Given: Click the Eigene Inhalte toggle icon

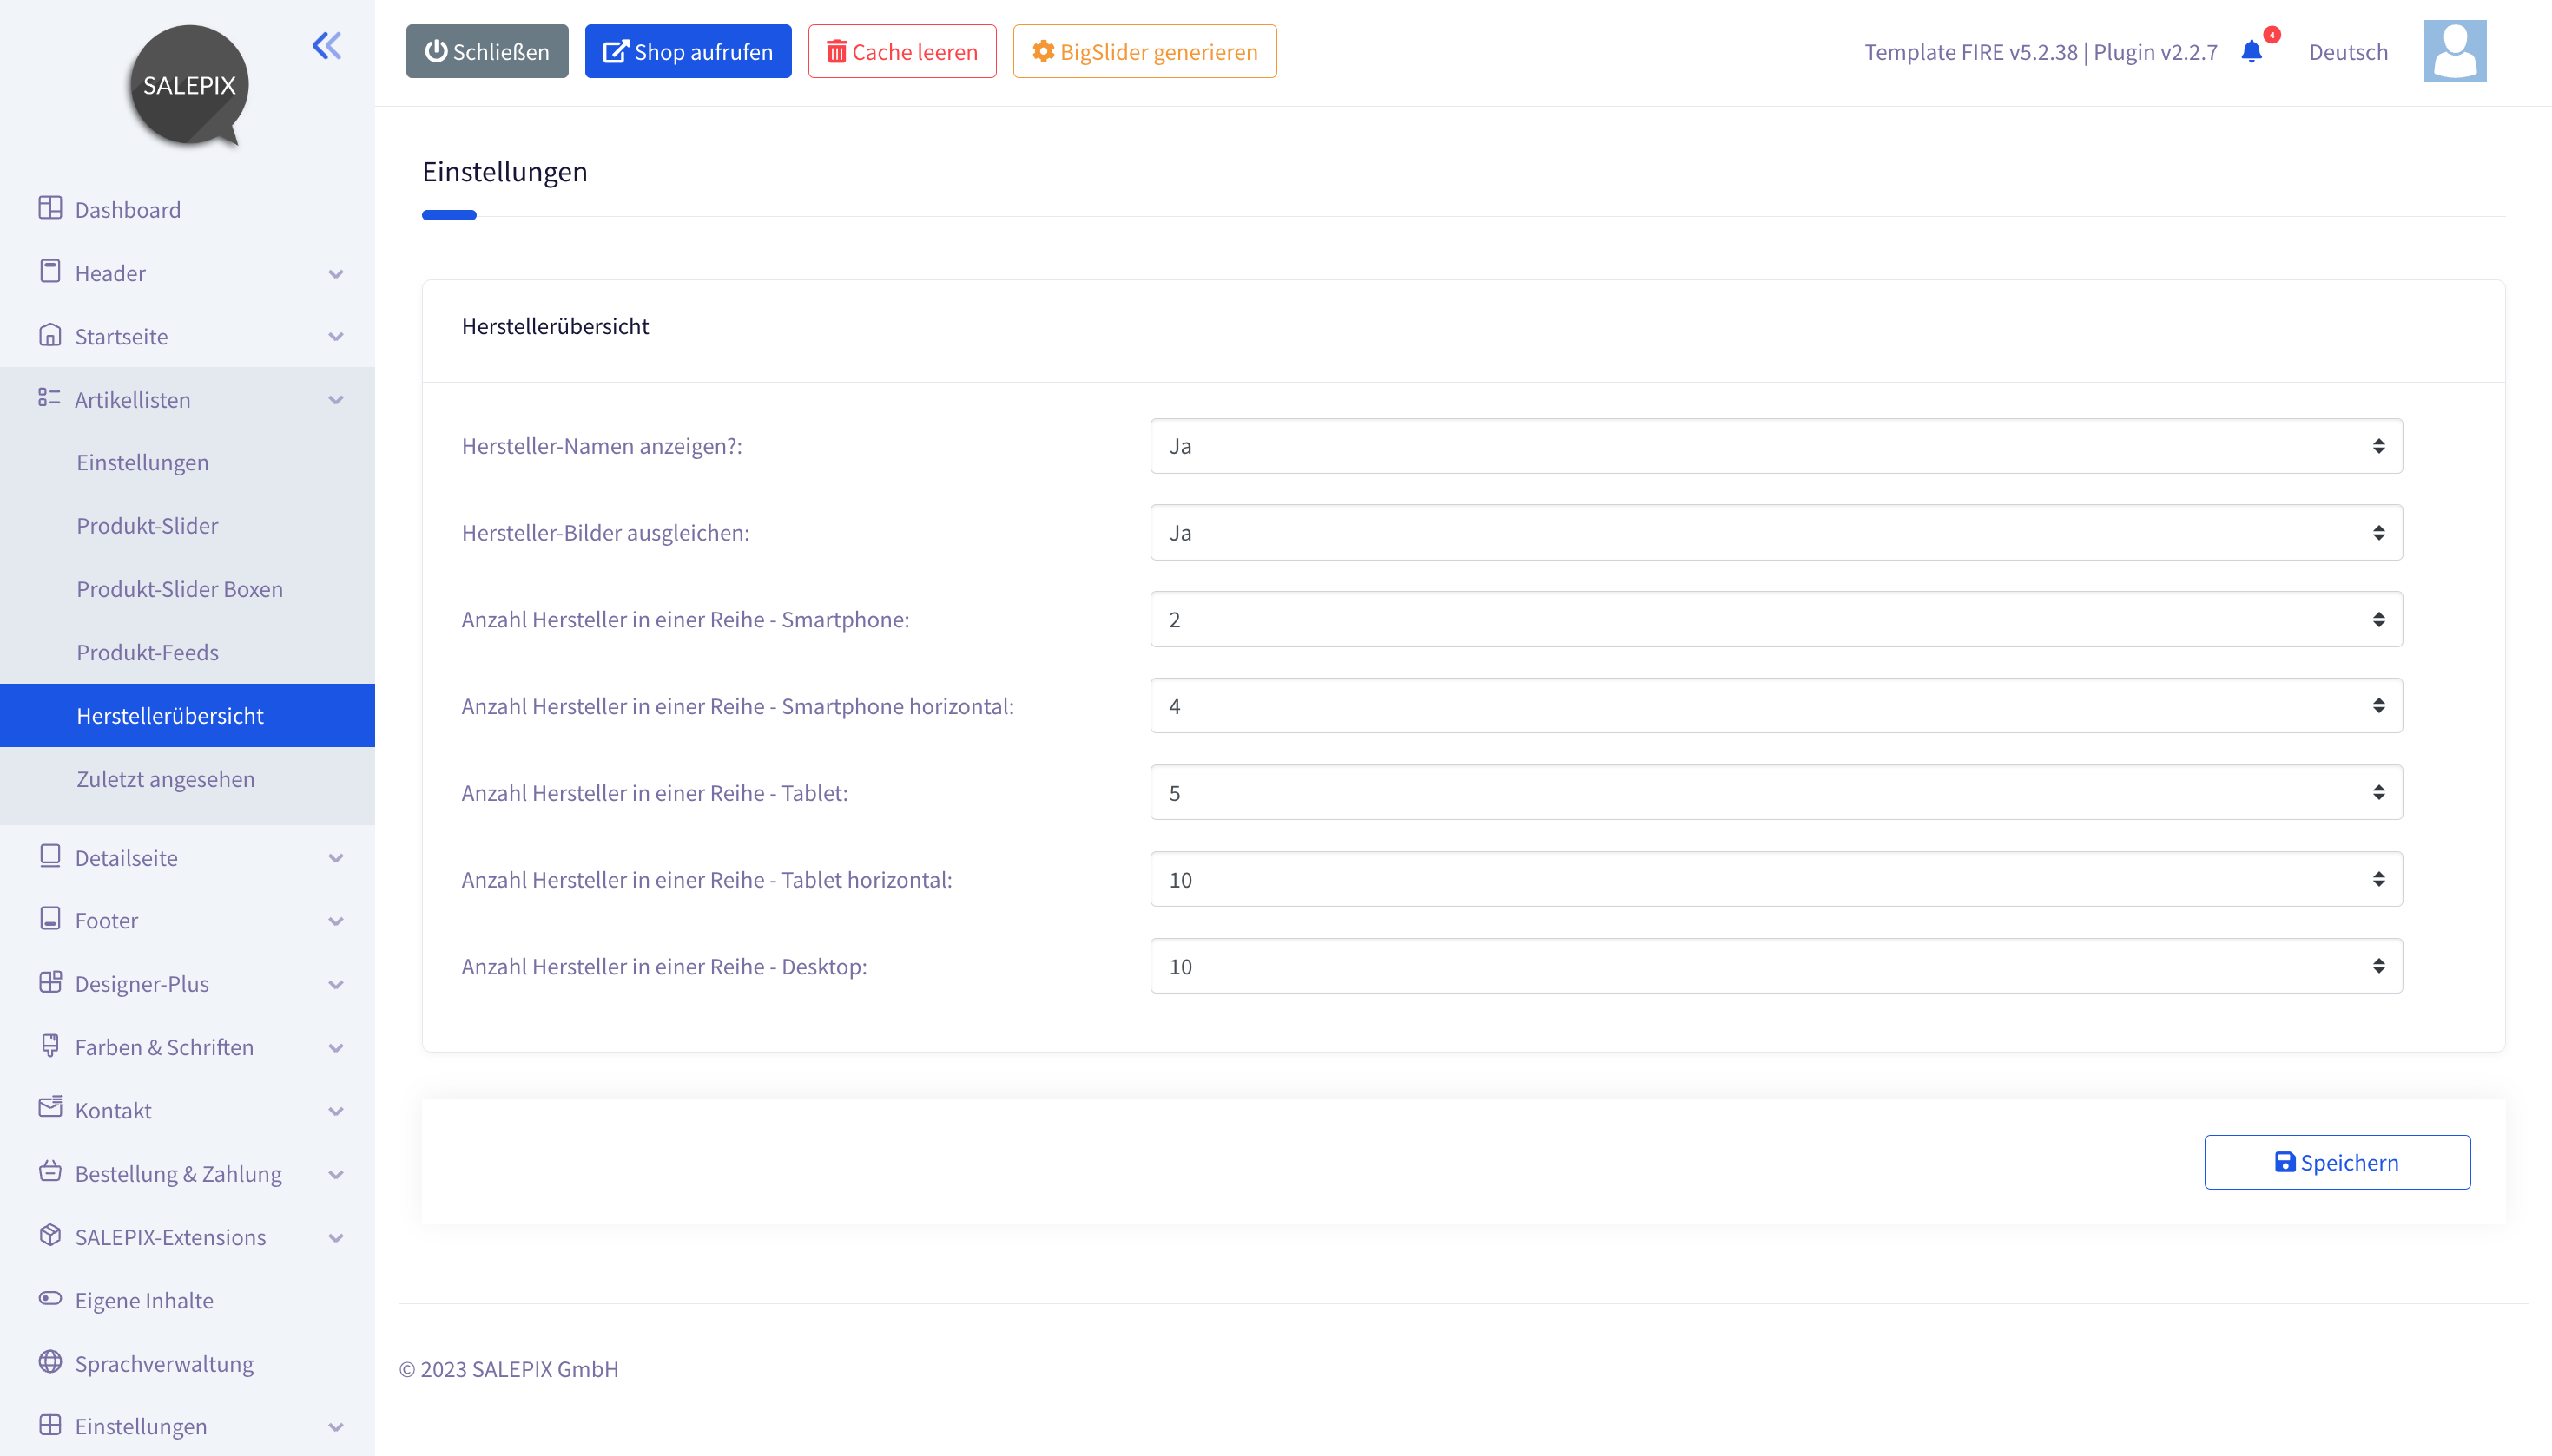Looking at the screenshot, I should (50, 1298).
